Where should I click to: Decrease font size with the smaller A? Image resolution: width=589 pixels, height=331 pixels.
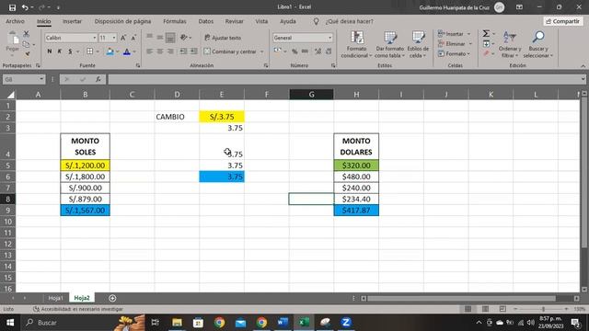point(133,38)
